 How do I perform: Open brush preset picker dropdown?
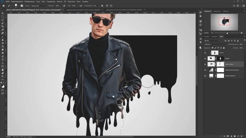(18, 6)
